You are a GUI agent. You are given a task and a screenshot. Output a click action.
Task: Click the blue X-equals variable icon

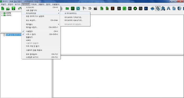point(146,8)
